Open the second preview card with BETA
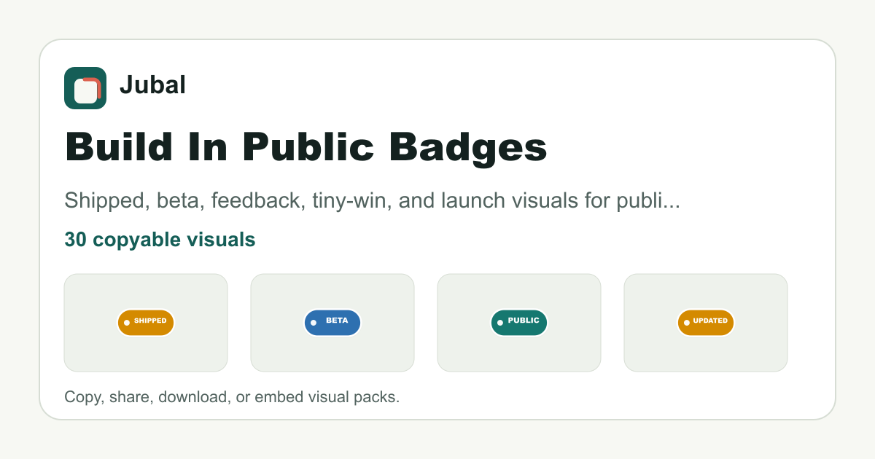 tap(332, 323)
